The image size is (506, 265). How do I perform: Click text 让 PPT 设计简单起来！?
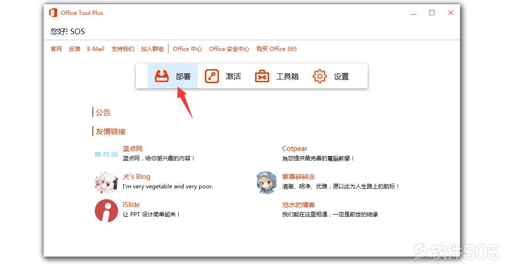(x=151, y=215)
